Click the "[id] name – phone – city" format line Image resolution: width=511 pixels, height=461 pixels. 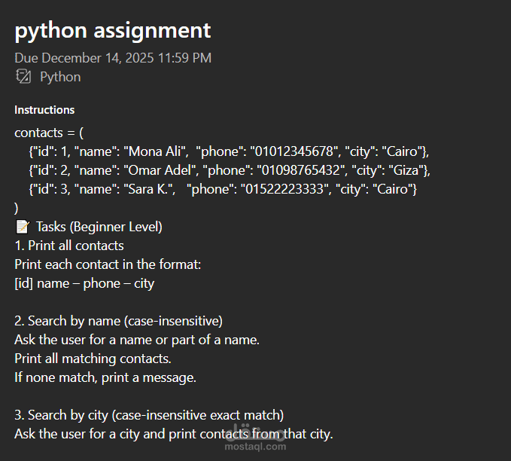tap(84, 283)
